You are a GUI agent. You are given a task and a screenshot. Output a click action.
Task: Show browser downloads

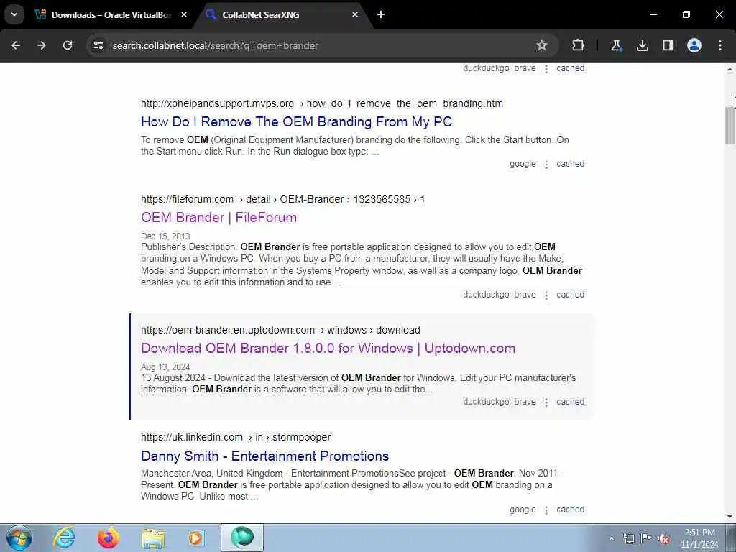tap(642, 45)
